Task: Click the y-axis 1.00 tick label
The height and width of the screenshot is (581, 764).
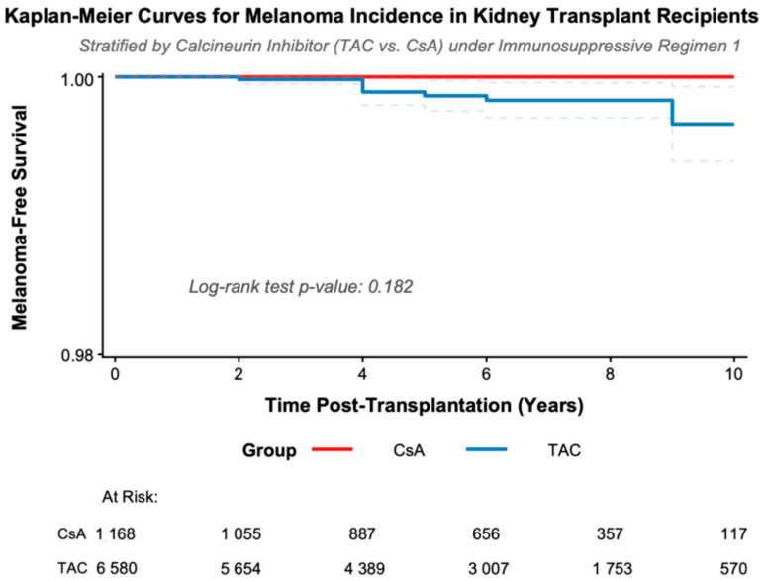Action: click(76, 80)
